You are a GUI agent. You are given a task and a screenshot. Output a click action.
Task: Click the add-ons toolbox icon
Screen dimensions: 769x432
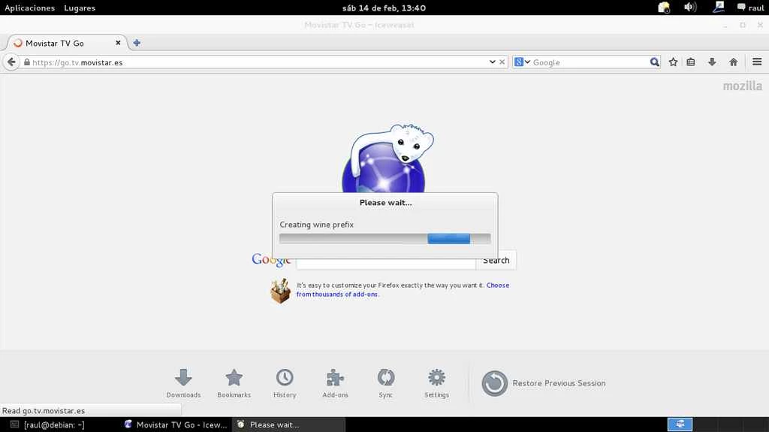pos(281,291)
